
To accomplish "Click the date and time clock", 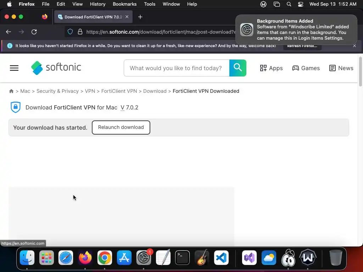I will (x=333, y=4).
